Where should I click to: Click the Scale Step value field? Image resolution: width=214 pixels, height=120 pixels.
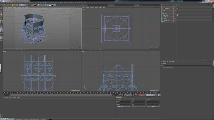(x=97, y=5)
